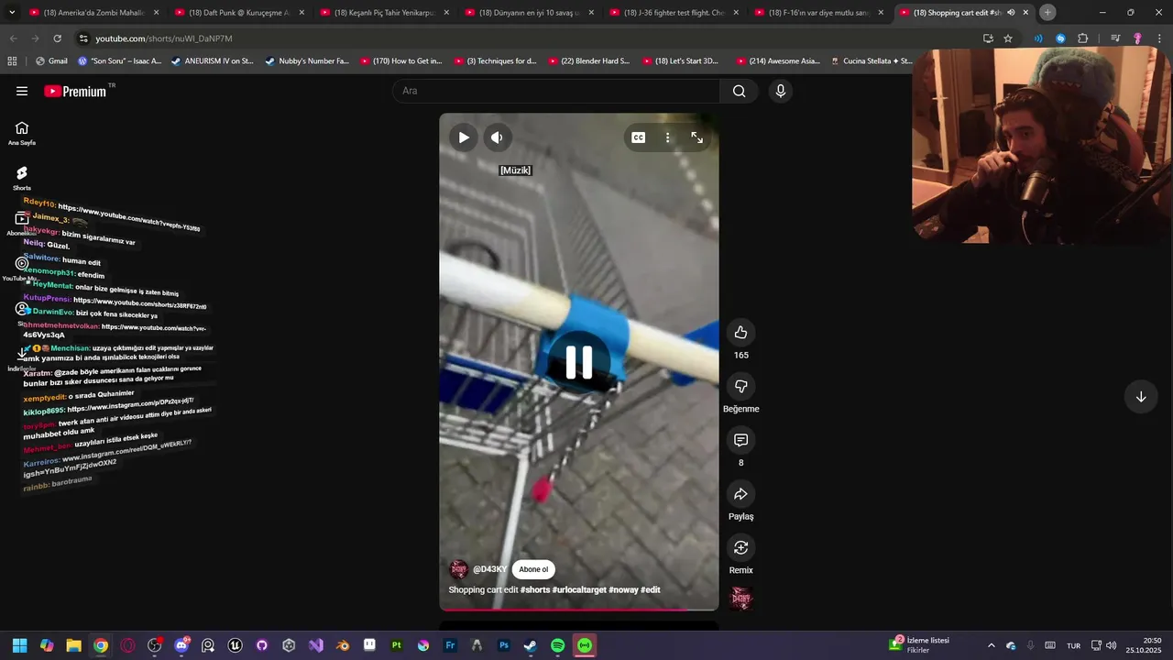Switch to J-36 fighter test flight tab
The width and height of the screenshot is (1173, 660).
pos(674,13)
